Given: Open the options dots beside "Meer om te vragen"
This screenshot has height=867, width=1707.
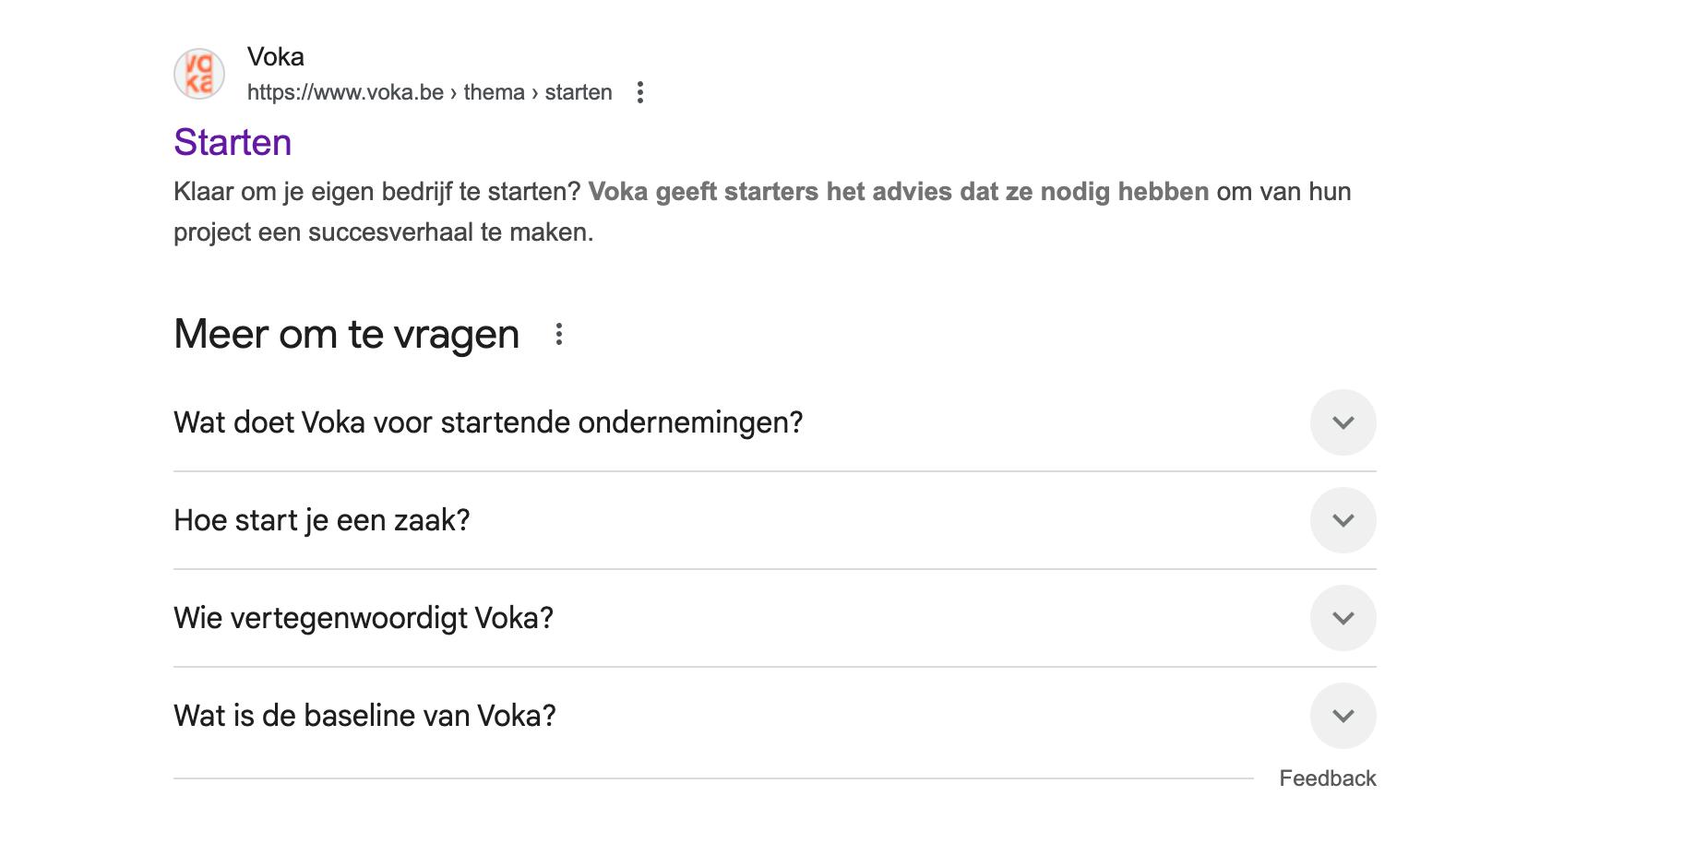Looking at the screenshot, I should coord(559,334).
